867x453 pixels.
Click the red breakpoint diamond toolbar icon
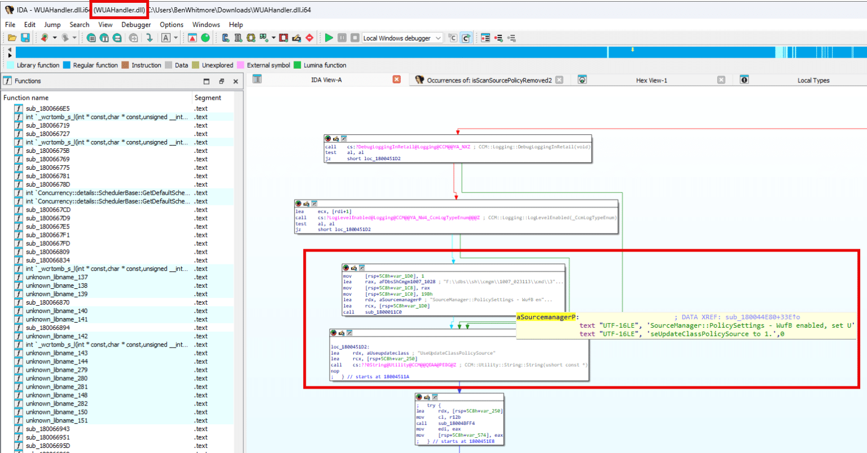point(309,38)
